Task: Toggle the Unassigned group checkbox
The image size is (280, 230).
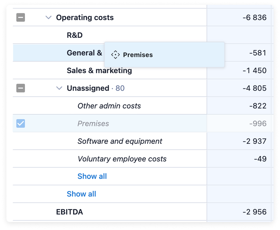Action: 21,88
